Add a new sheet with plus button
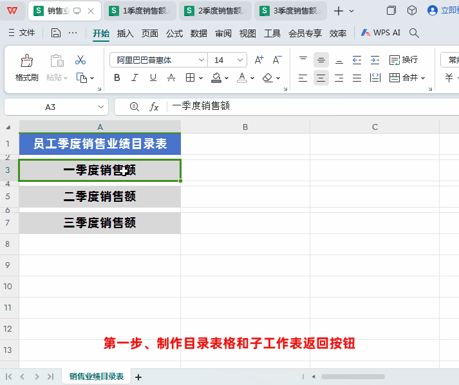 click(x=138, y=377)
